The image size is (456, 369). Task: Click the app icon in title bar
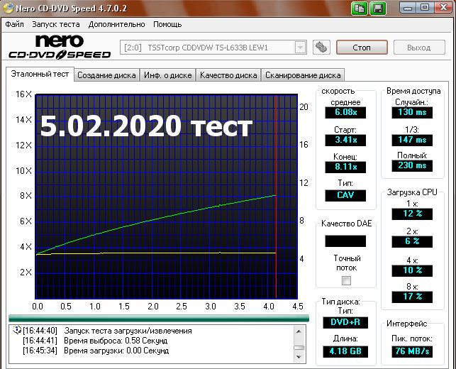pos(8,8)
